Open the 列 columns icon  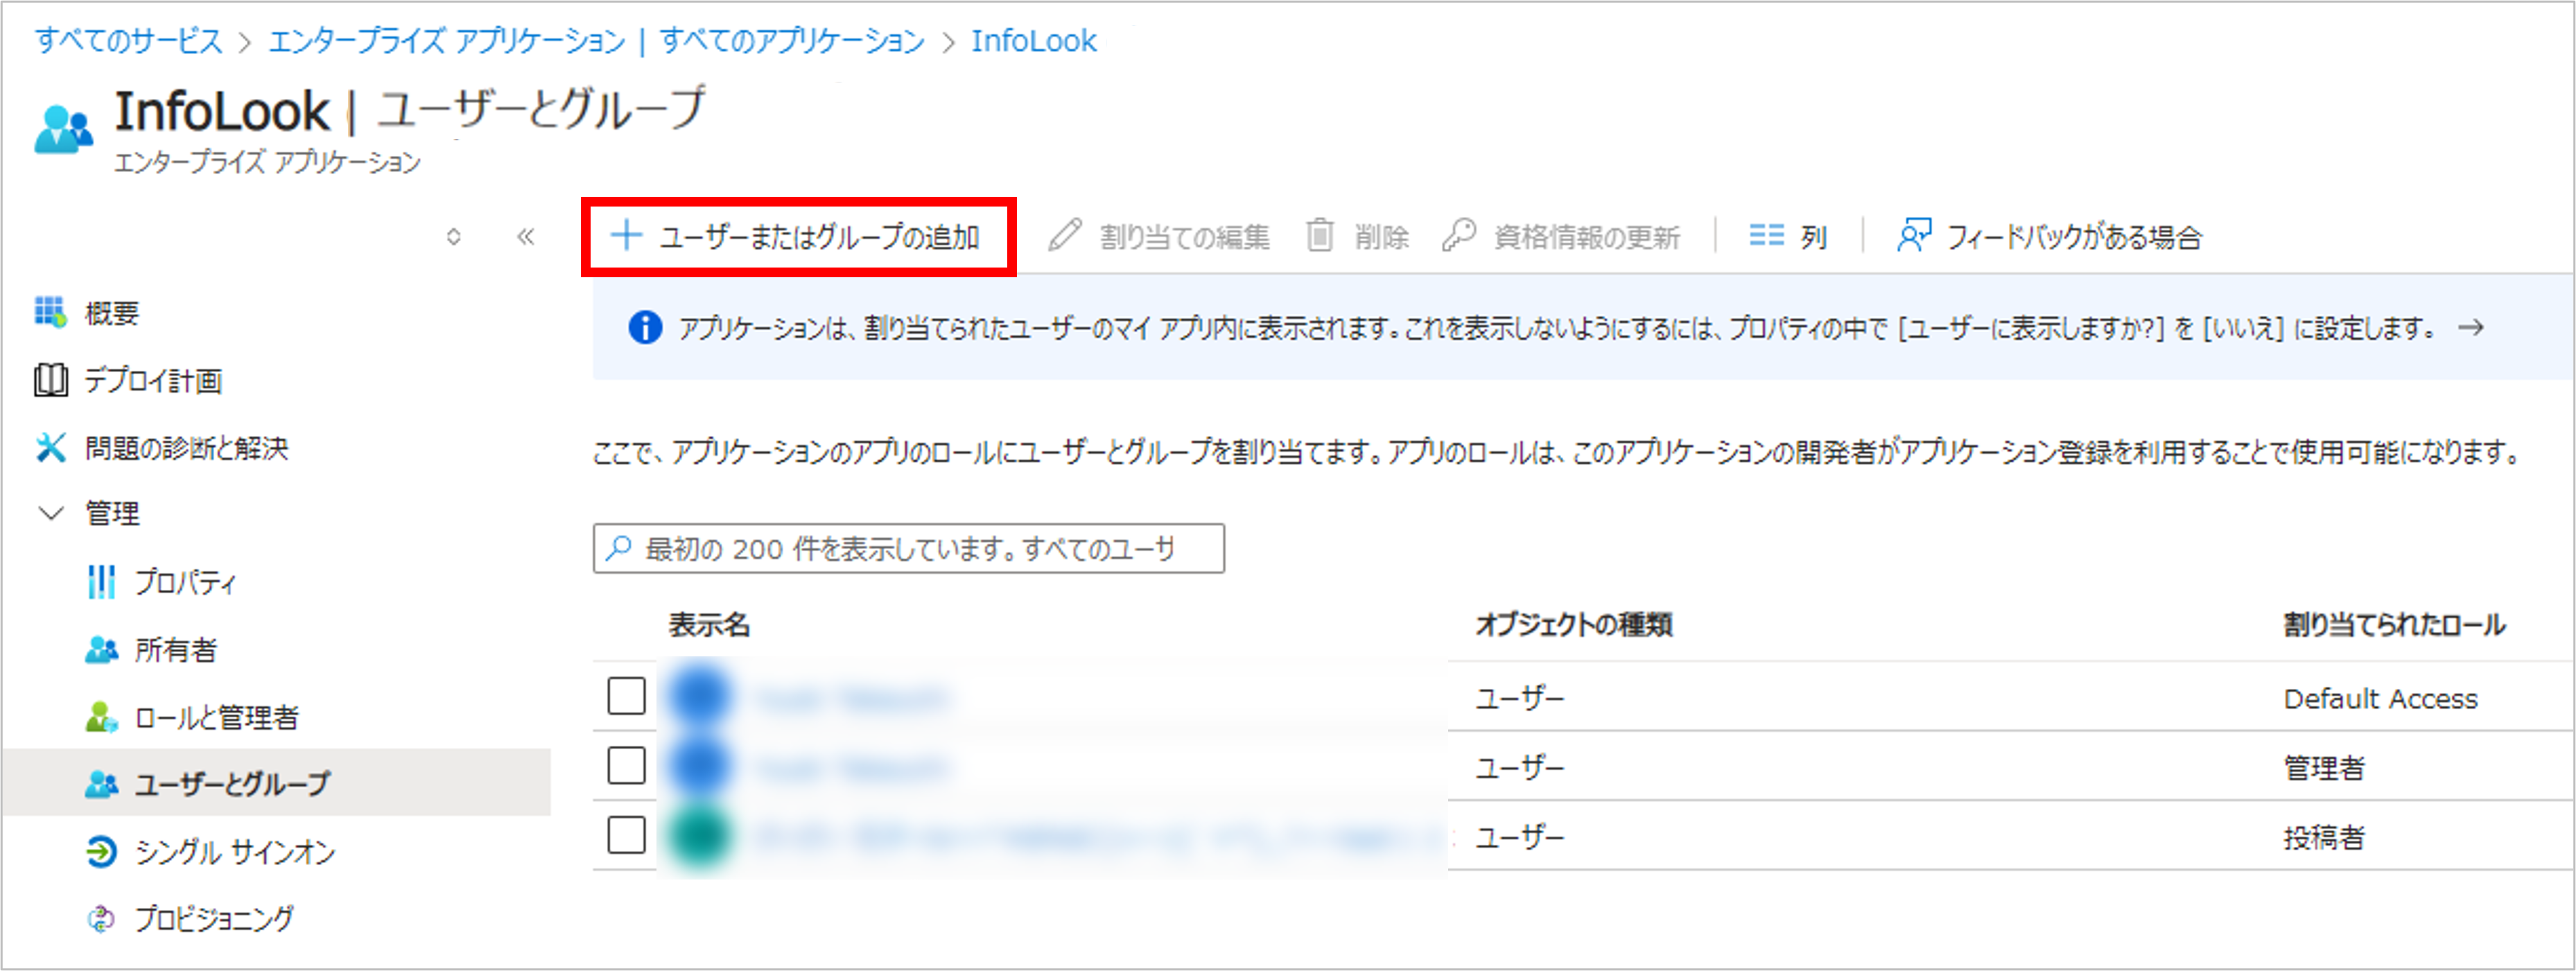click(x=1766, y=236)
